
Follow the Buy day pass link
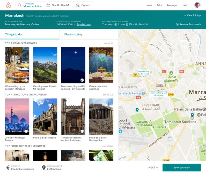tap(84, 24)
